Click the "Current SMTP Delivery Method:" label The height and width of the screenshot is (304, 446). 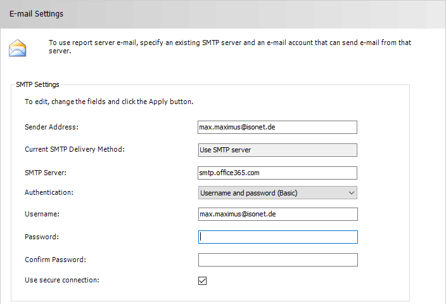tap(75, 149)
